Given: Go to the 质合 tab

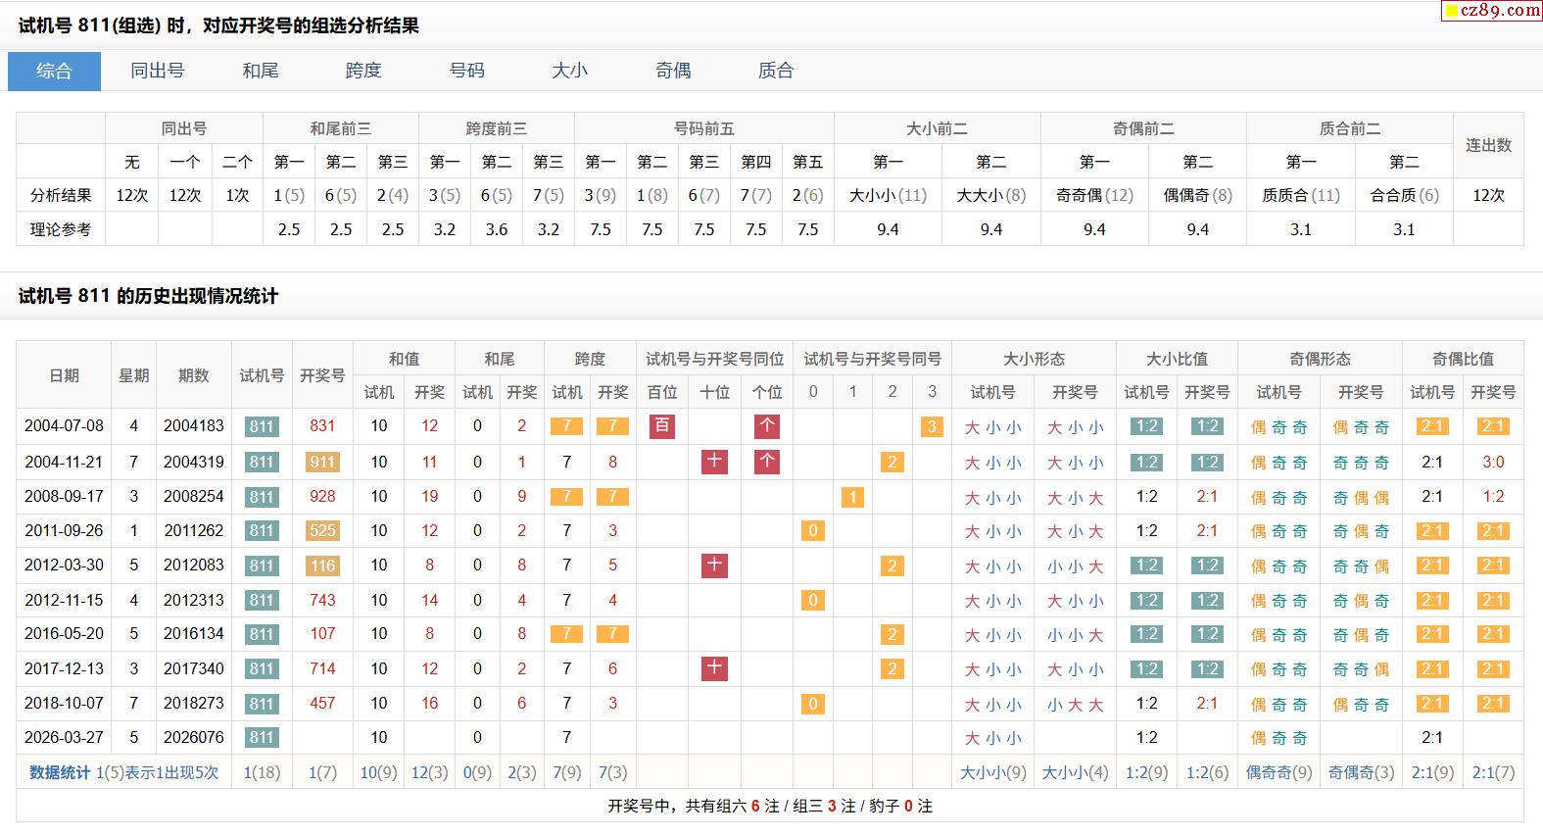Looking at the screenshot, I should pyautogui.click(x=776, y=71).
